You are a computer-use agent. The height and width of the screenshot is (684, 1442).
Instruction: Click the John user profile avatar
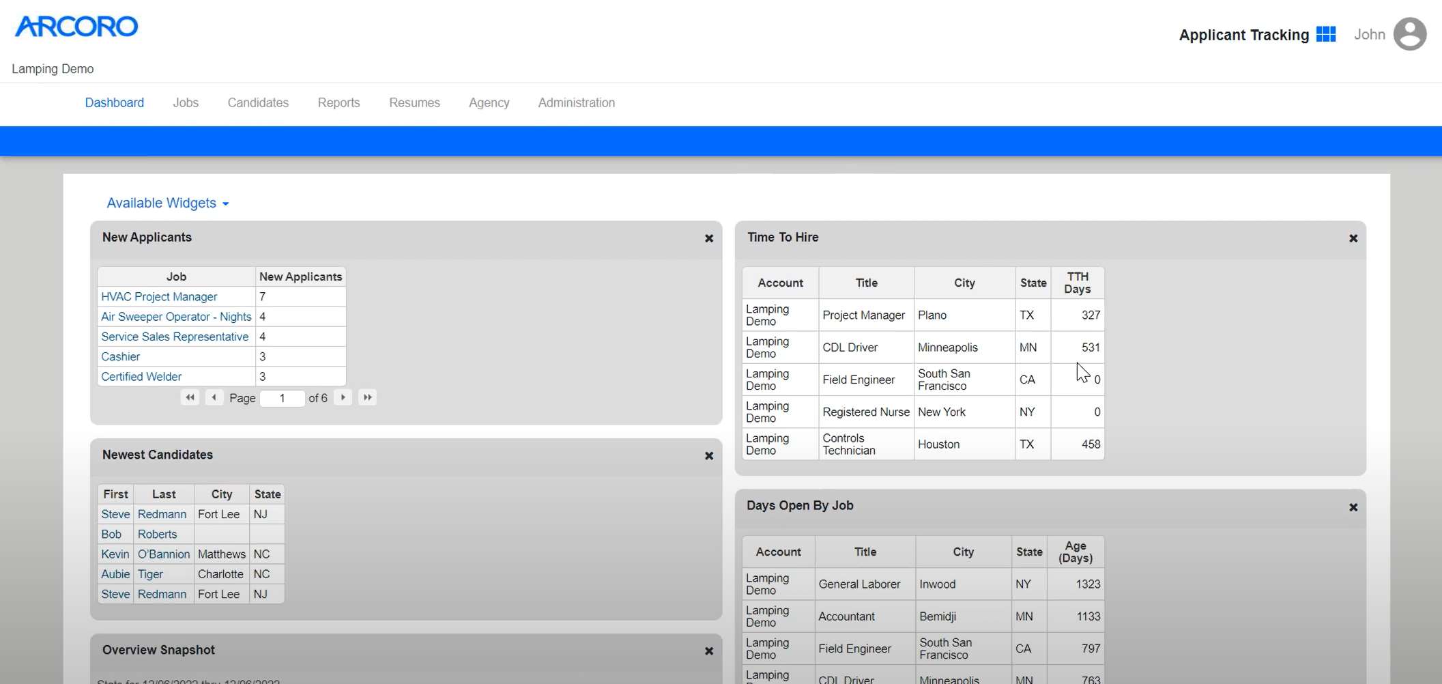pos(1410,33)
